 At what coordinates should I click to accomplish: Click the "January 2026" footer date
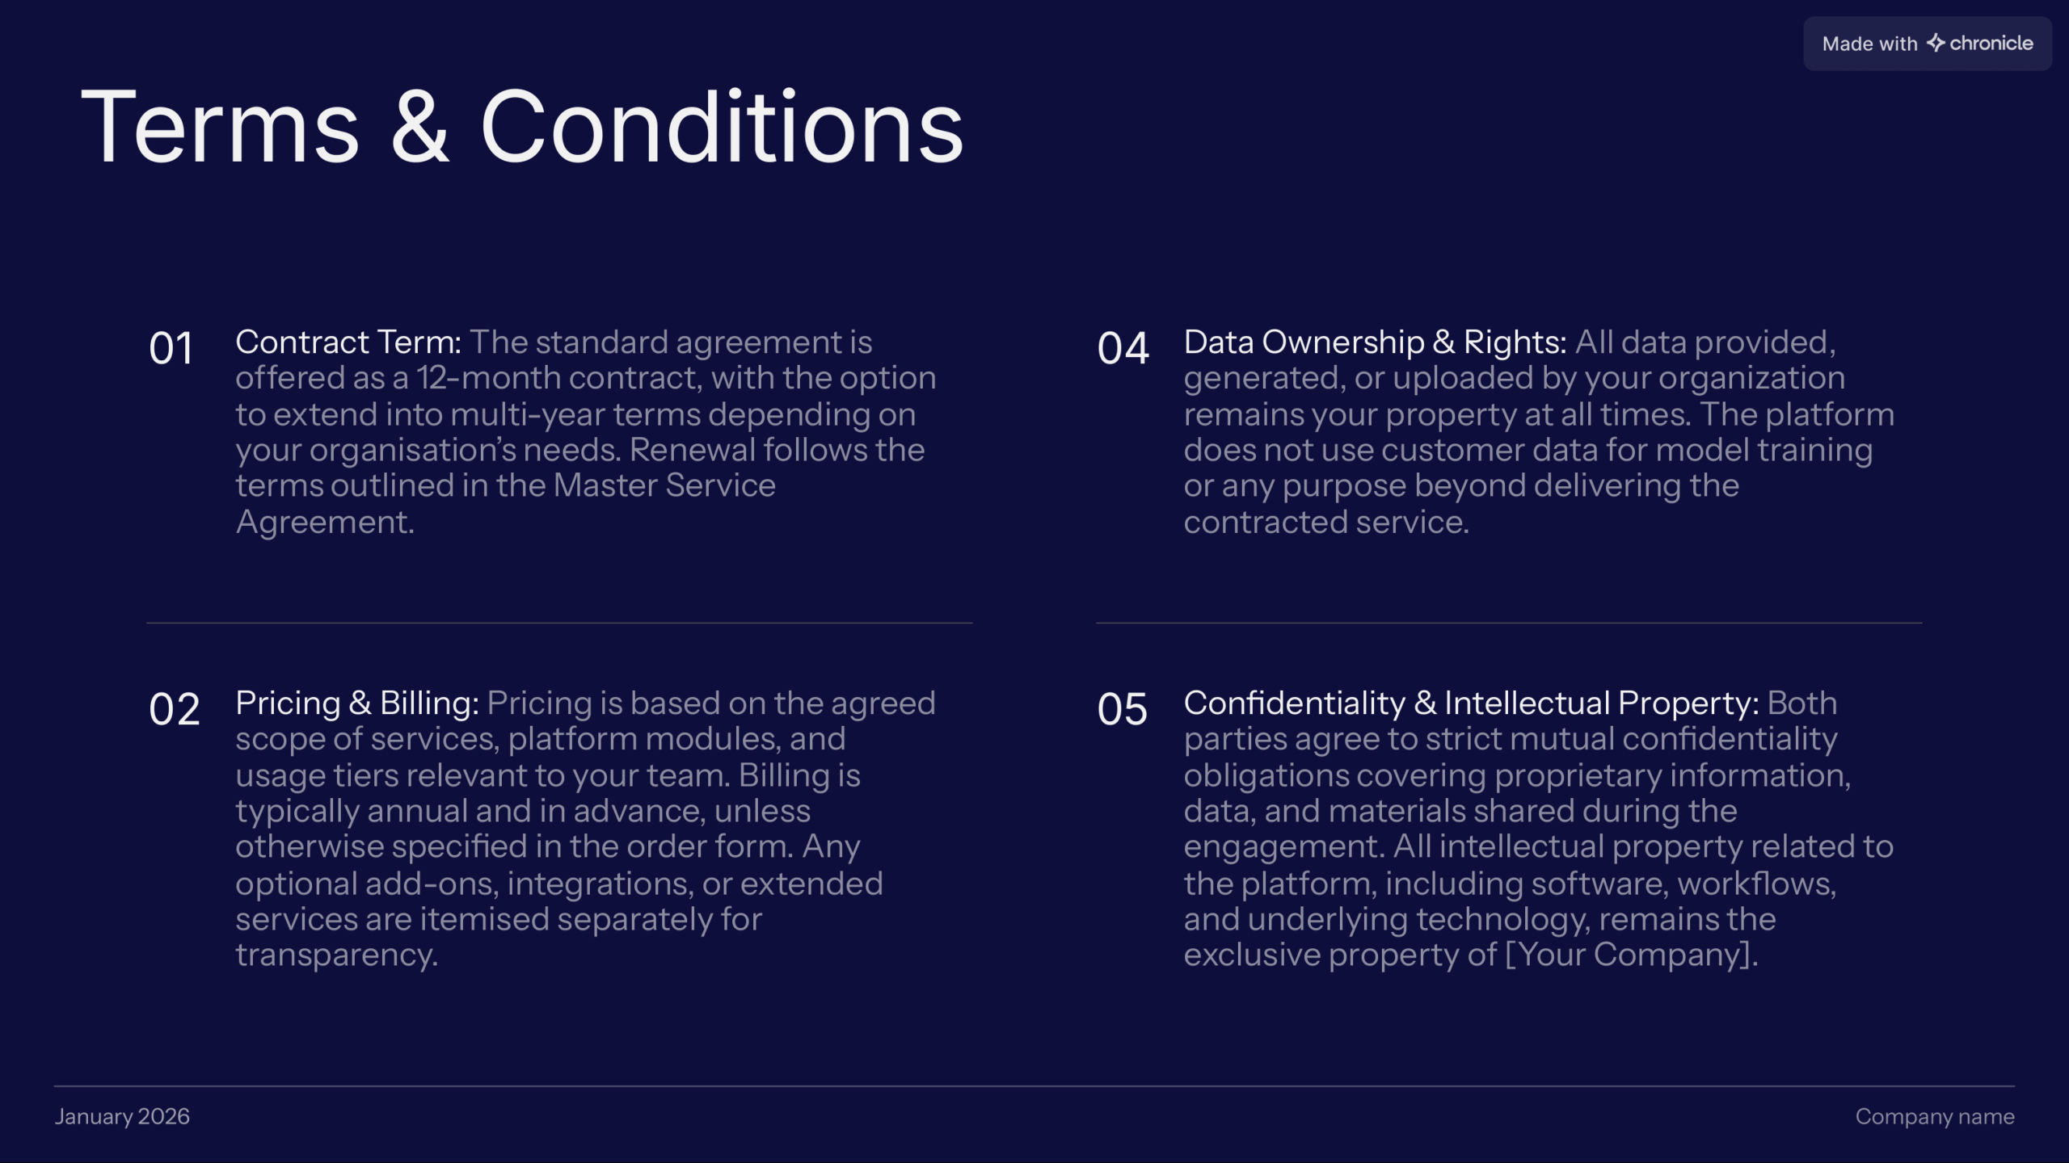pos(122,1116)
